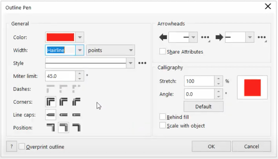Enable Overprint outline checkbox
This screenshot has width=278, height=159.
pos(22,147)
